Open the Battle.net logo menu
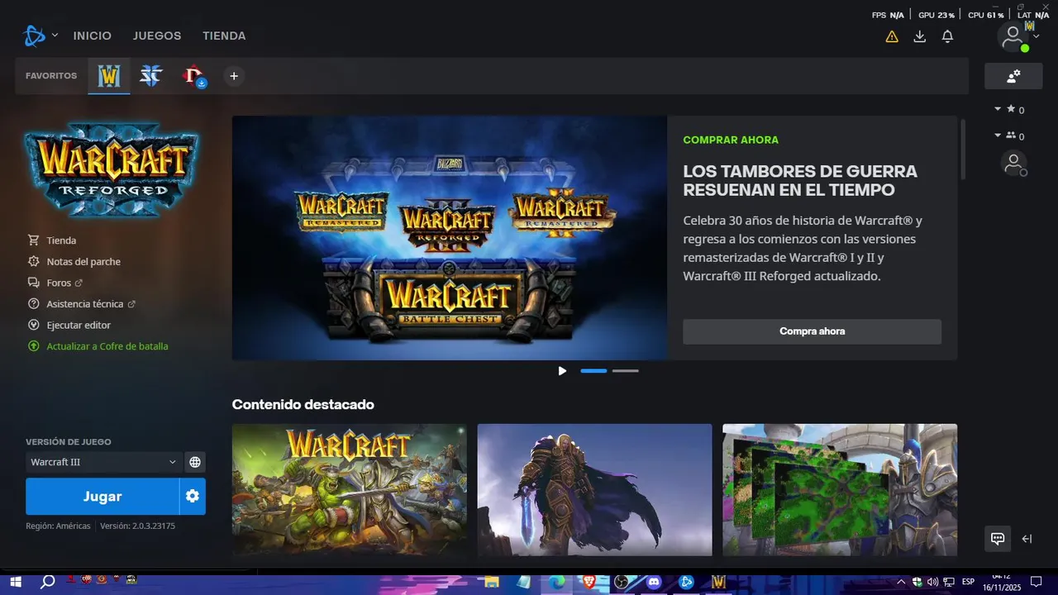The image size is (1058, 595). click(34, 36)
